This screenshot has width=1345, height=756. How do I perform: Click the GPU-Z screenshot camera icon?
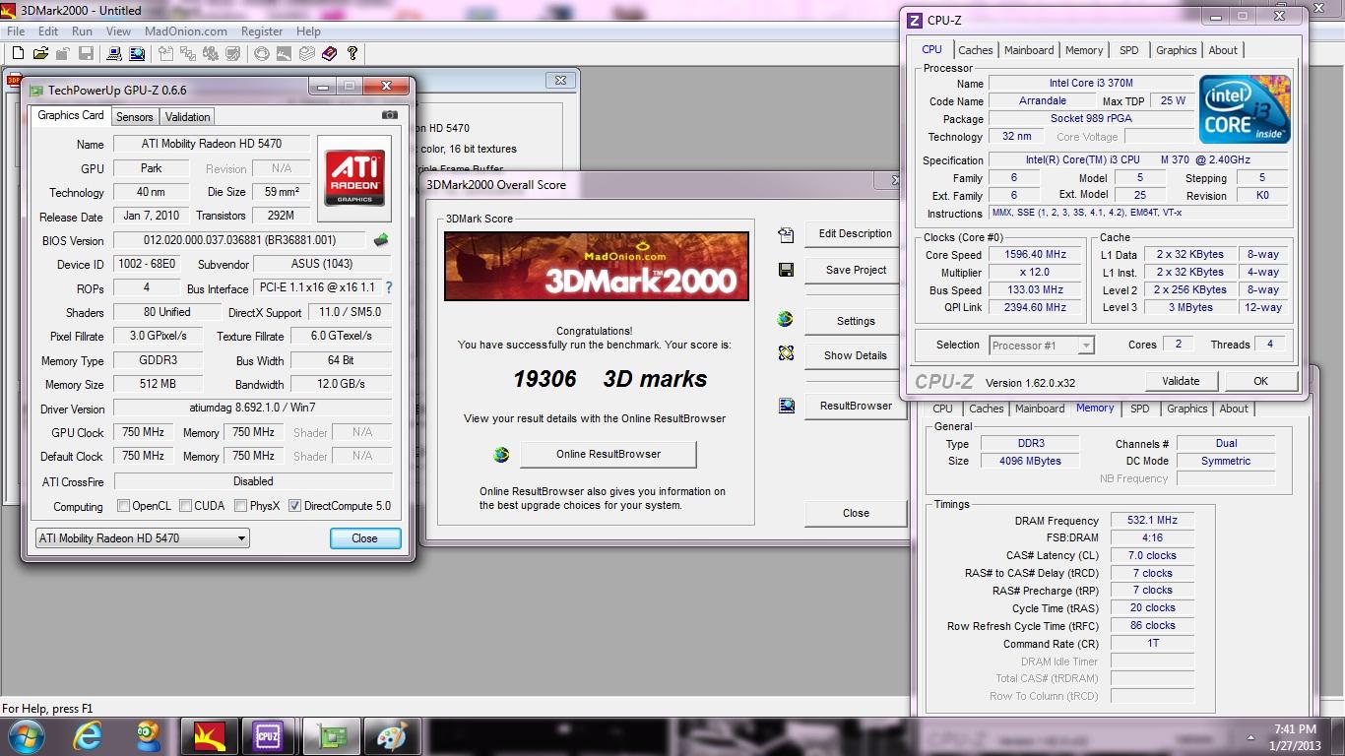tap(390, 115)
